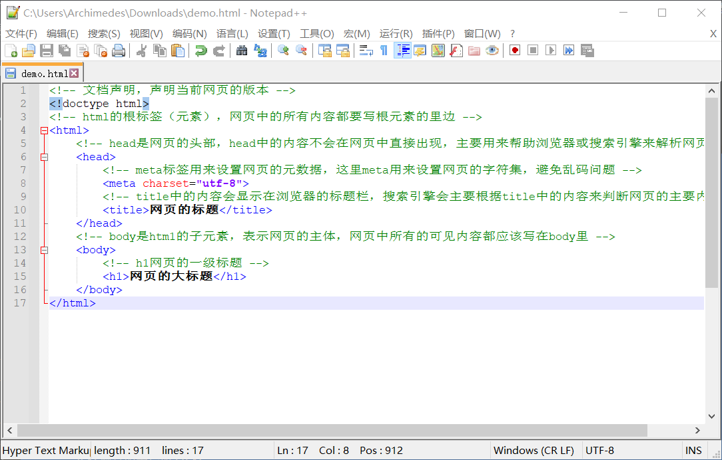Switch INS to overtype in status bar
This screenshot has height=460, width=722.
[x=693, y=450]
